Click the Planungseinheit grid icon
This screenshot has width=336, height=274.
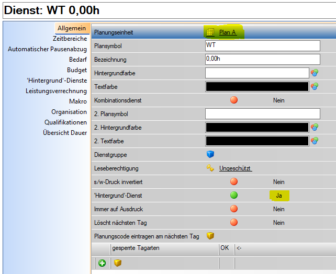210,32
